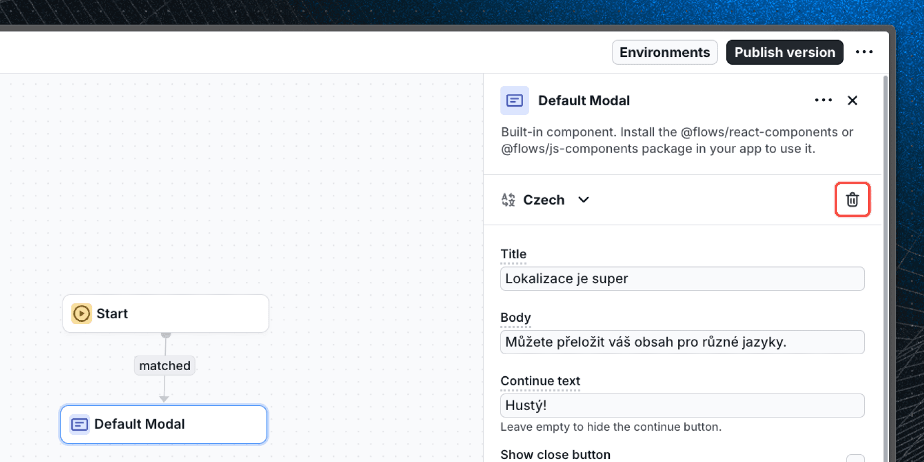The image size is (924, 462).
Task: Click the modal icon on the Default Modal node
Action: point(80,424)
